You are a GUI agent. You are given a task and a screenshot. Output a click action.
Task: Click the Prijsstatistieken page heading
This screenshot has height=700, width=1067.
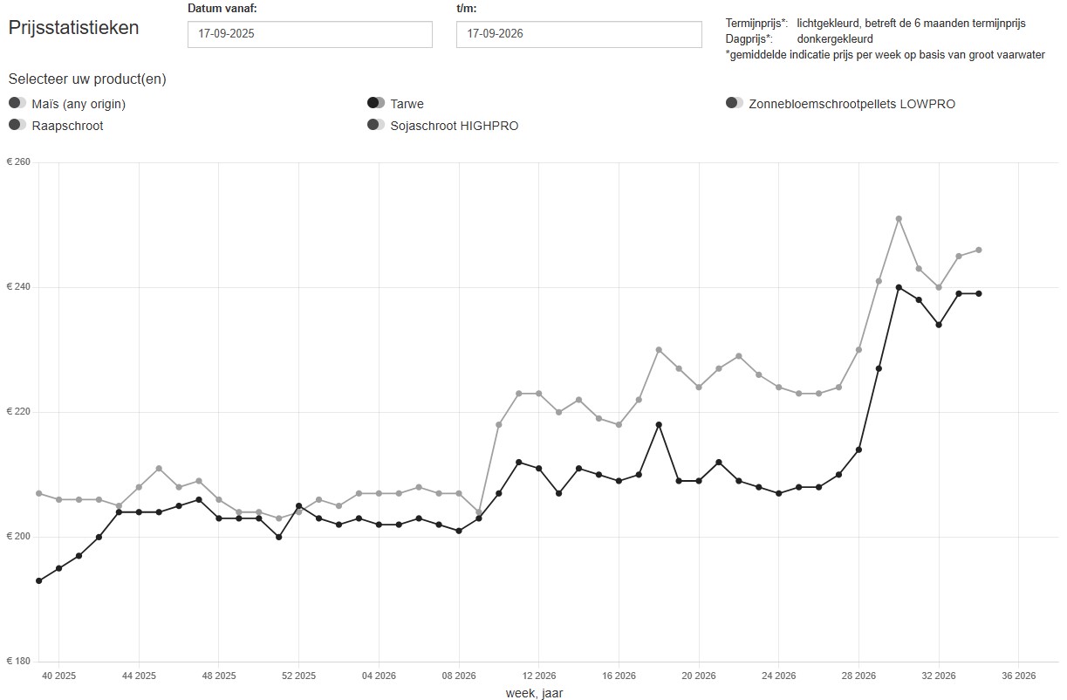(x=73, y=27)
